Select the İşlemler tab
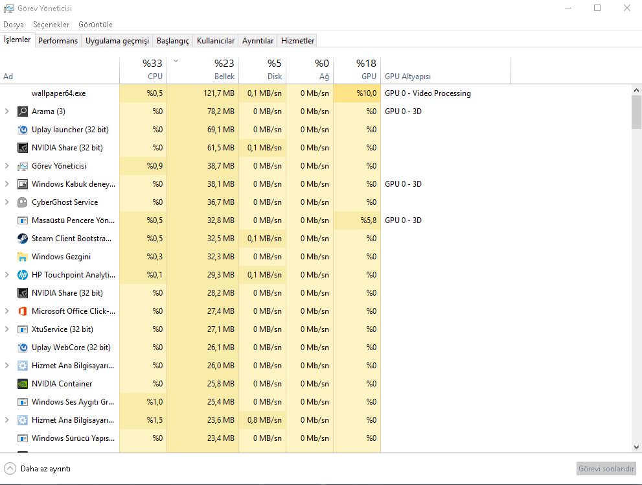The height and width of the screenshot is (485, 642). (x=17, y=40)
